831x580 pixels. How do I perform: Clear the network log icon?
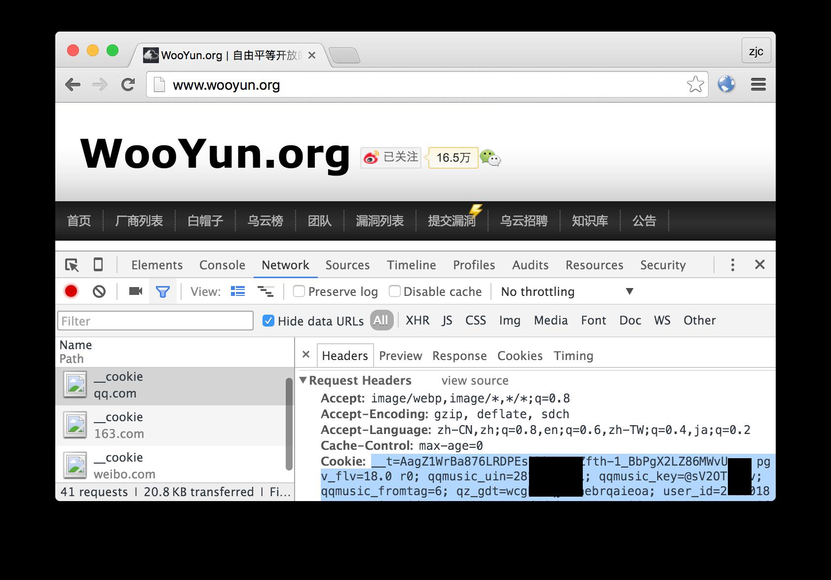click(x=99, y=291)
